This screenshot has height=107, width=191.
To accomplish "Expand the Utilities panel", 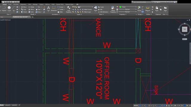I will pos(149,15).
